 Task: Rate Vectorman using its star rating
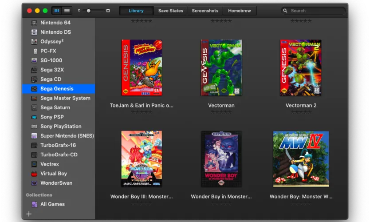click(221, 112)
